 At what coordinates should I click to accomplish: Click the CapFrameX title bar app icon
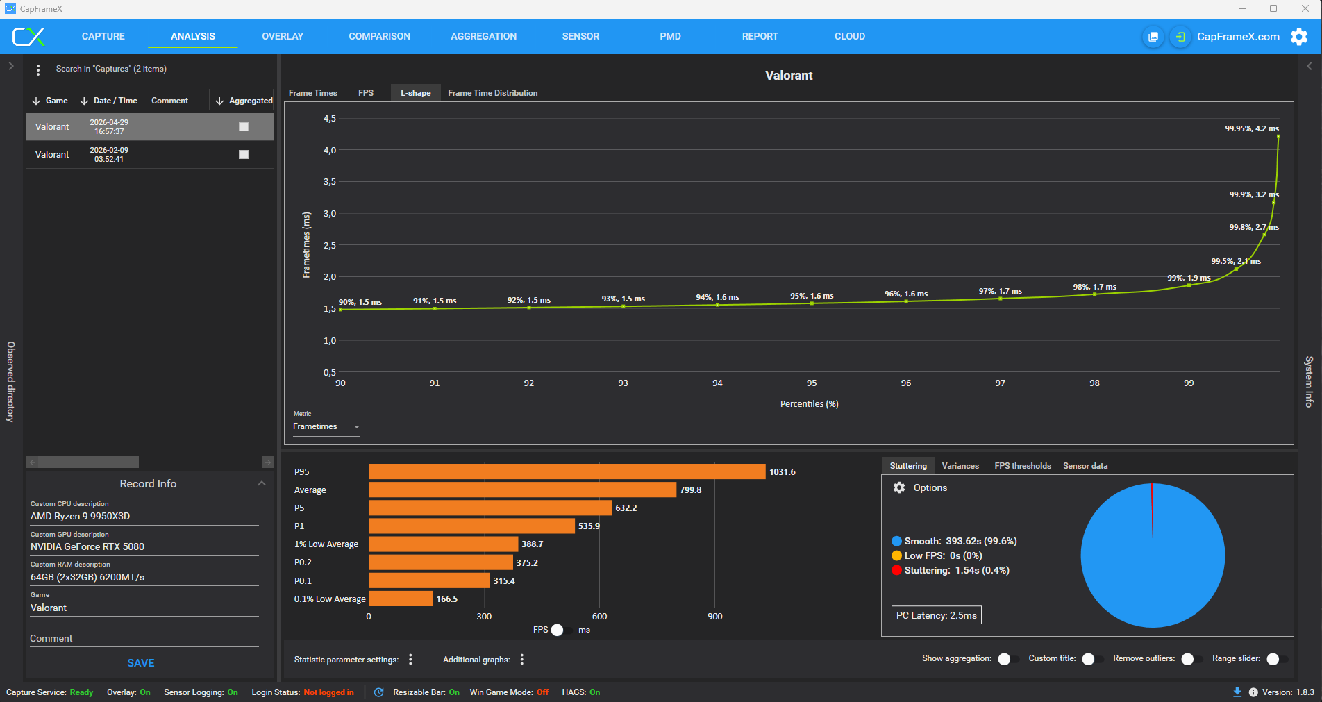pyautogui.click(x=10, y=9)
